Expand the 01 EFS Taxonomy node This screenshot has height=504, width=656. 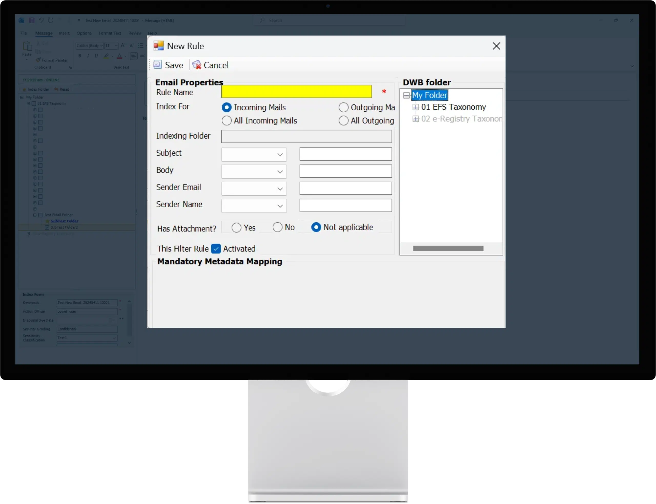coord(415,107)
